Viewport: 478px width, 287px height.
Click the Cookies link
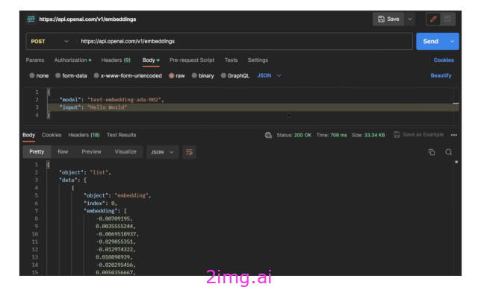point(444,60)
